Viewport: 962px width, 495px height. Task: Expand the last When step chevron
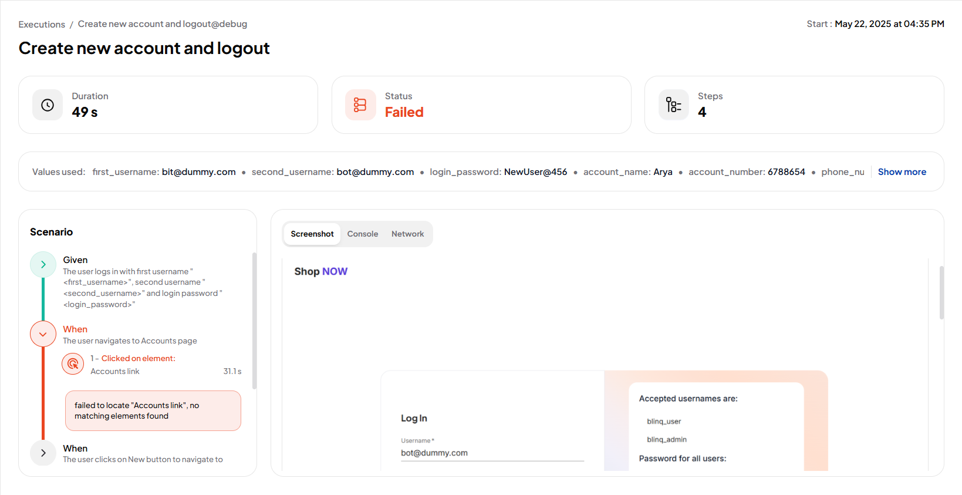pyautogui.click(x=43, y=453)
